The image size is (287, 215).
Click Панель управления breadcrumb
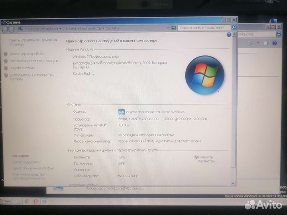click(x=43, y=29)
